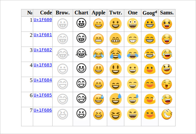The height and width of the screenshot is (134, 196).
Task: Click the Samsung tilted laughing emoji in row 7
Action: 167,114
